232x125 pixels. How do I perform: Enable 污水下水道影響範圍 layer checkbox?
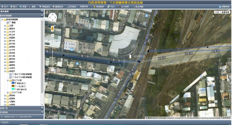(13, 77)
